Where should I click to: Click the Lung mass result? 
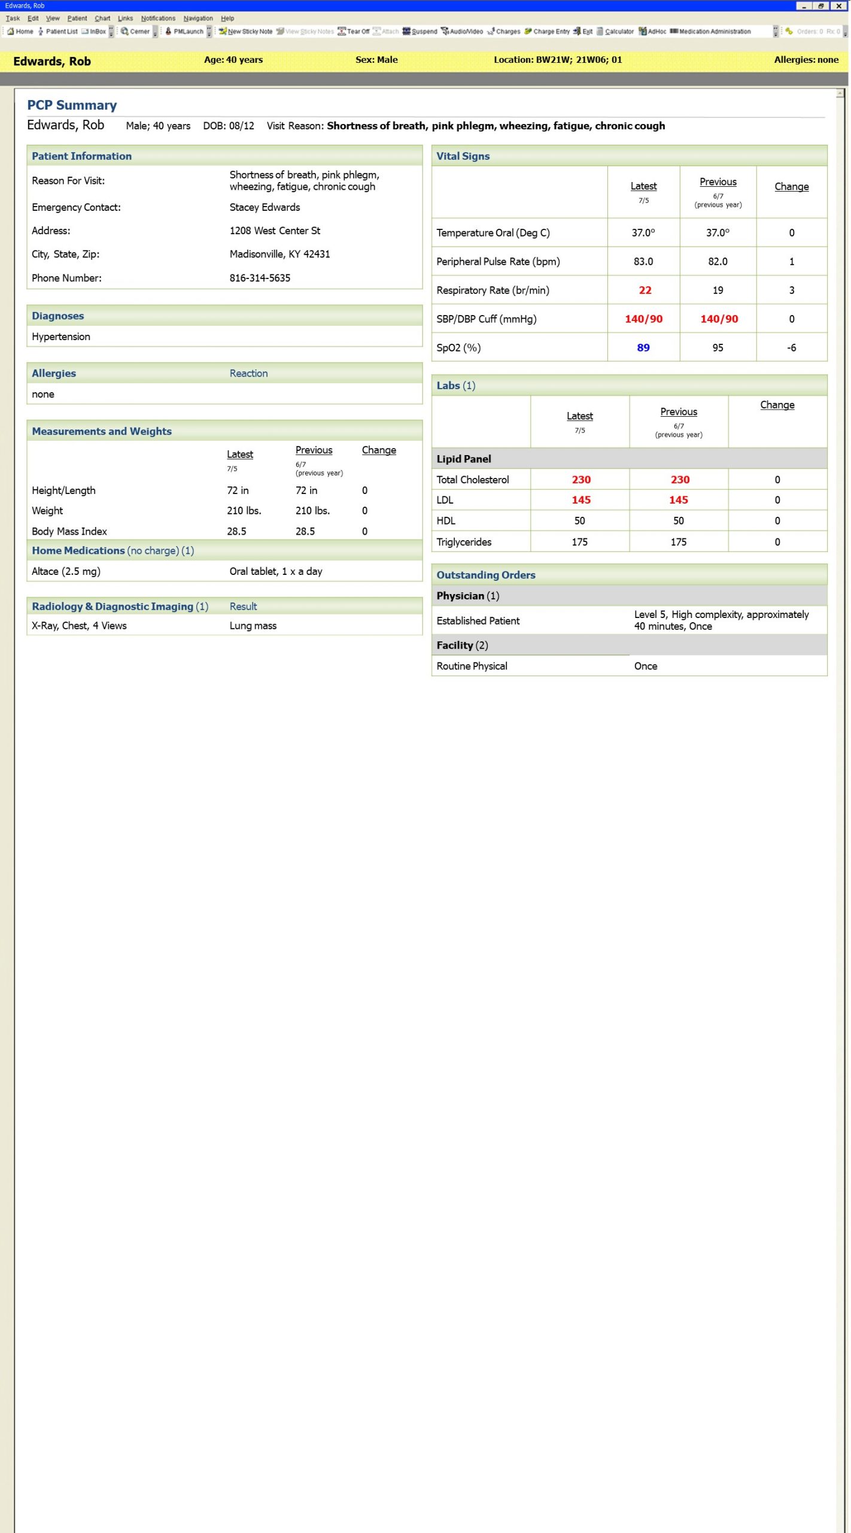253,626
